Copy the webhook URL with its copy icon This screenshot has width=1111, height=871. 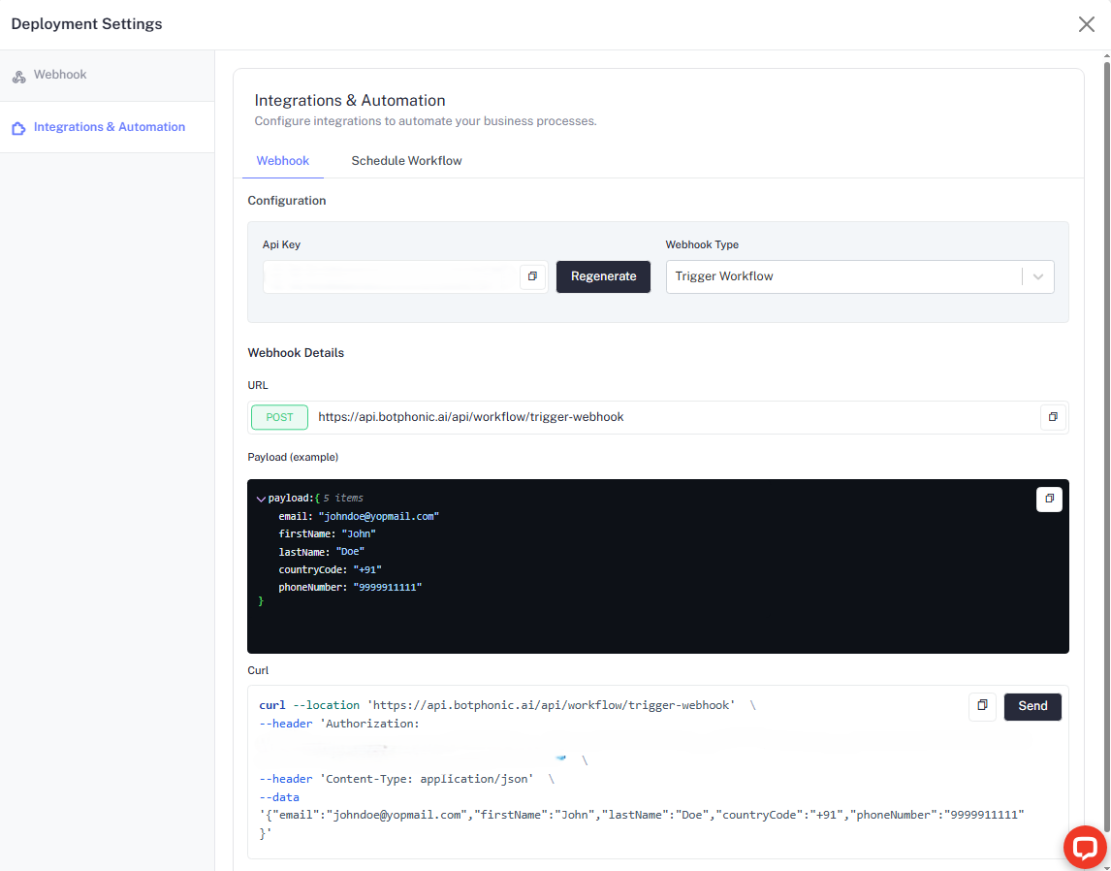1053,416
